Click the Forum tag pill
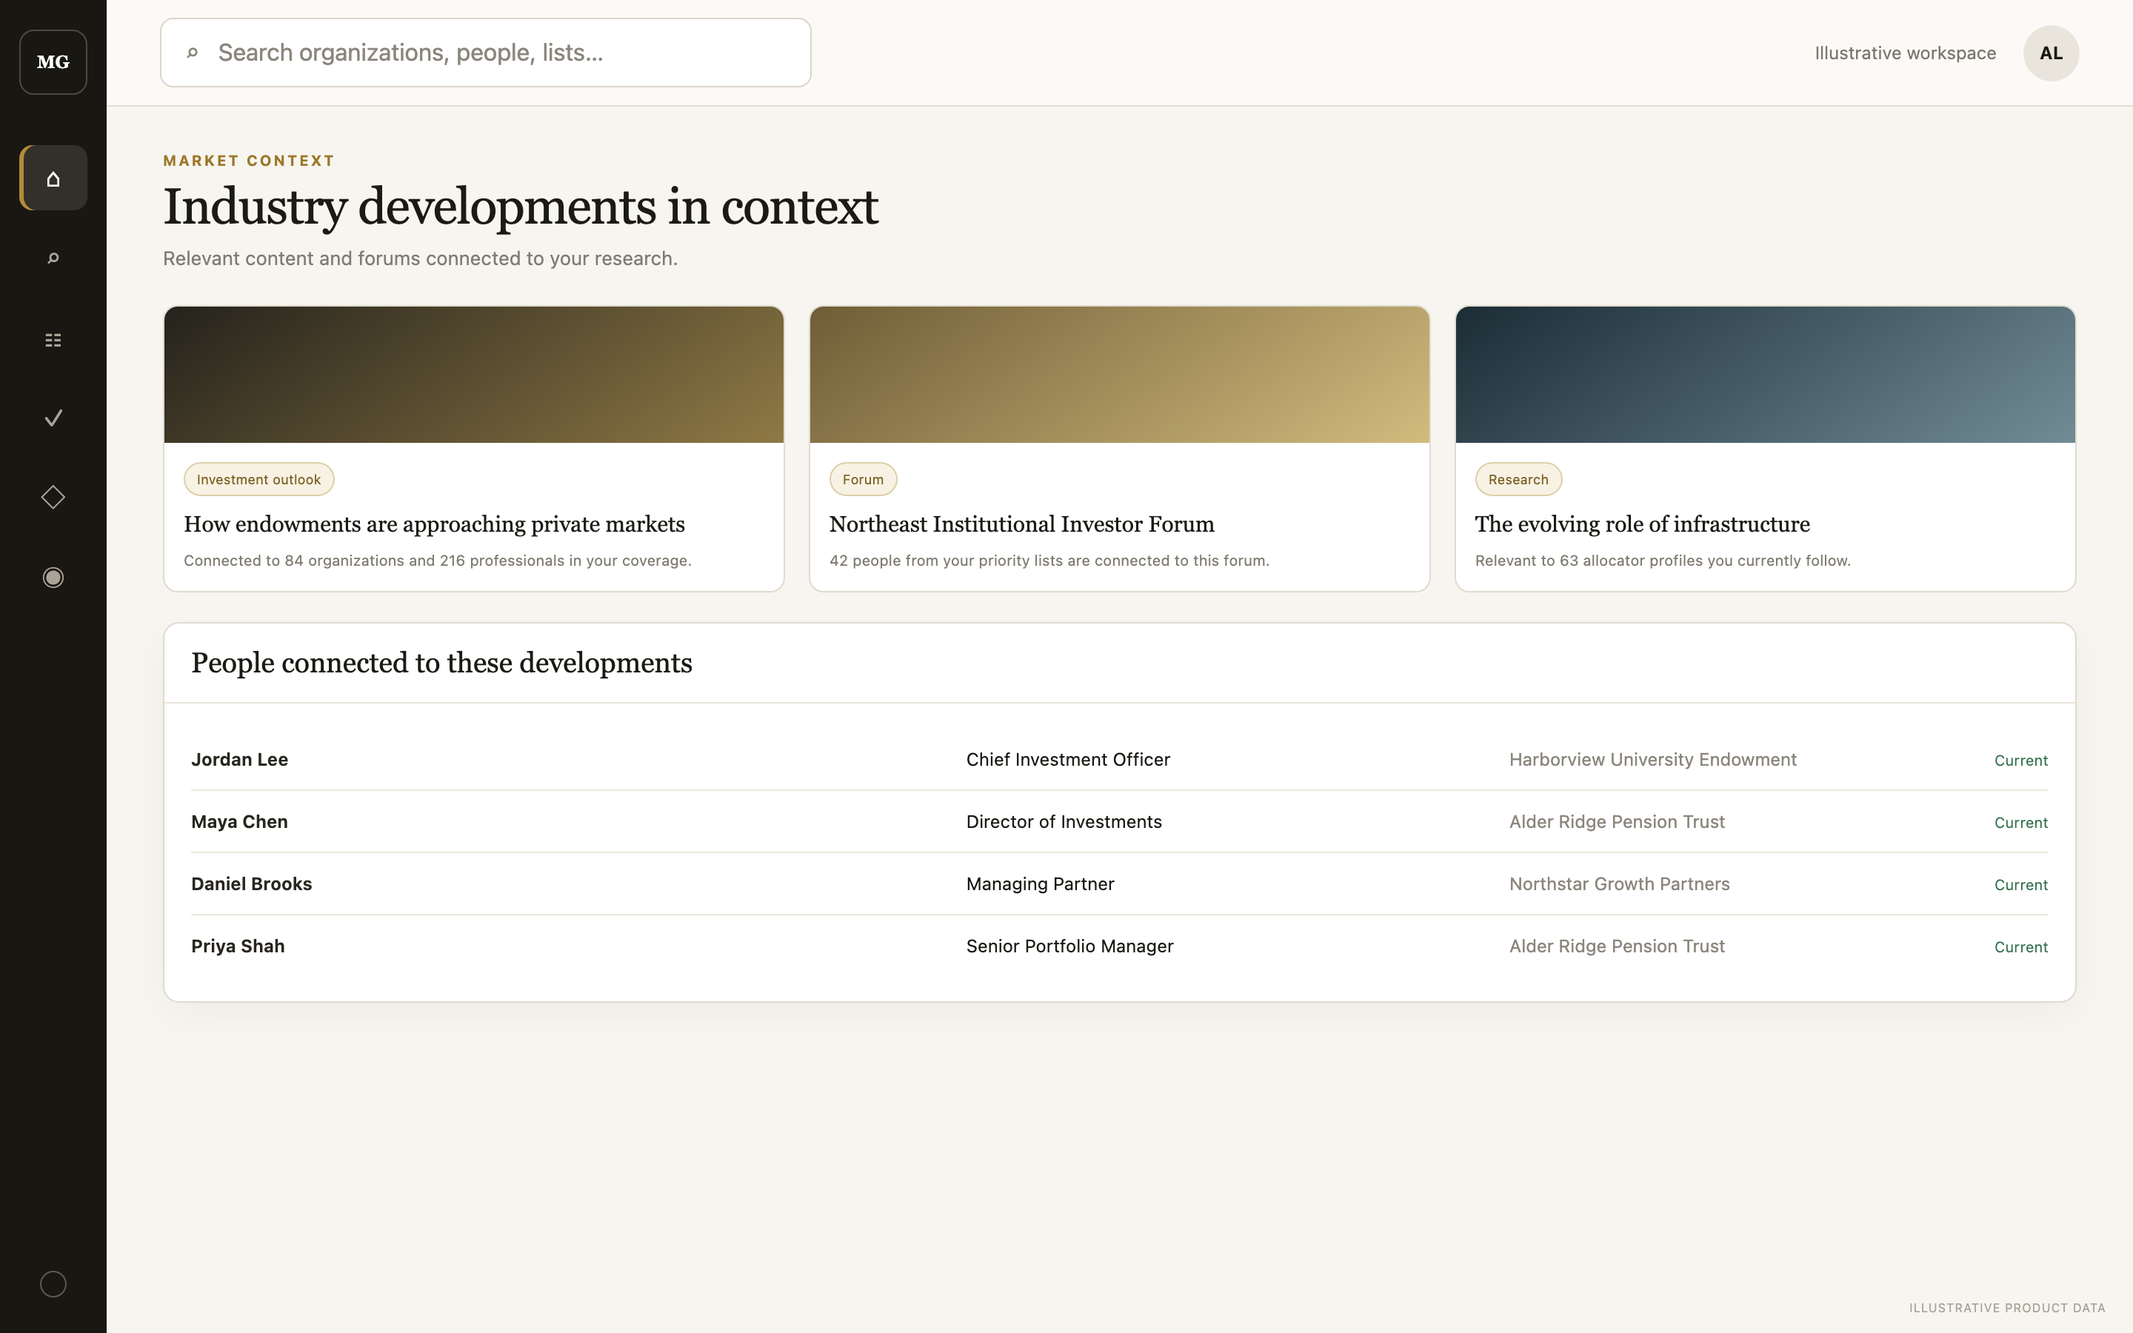Image resolution: width=2133 pixels, height=1333 pixels. [863, 480]
